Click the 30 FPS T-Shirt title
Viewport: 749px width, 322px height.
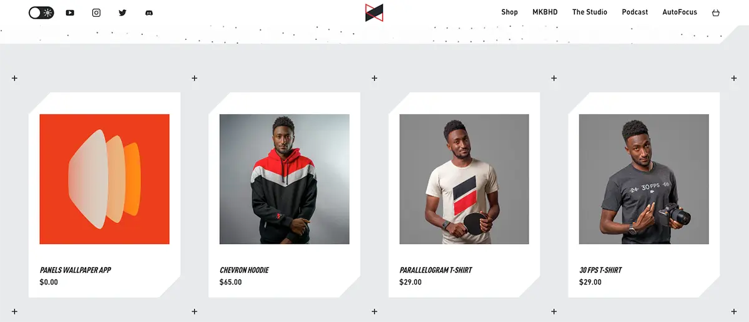600,270
